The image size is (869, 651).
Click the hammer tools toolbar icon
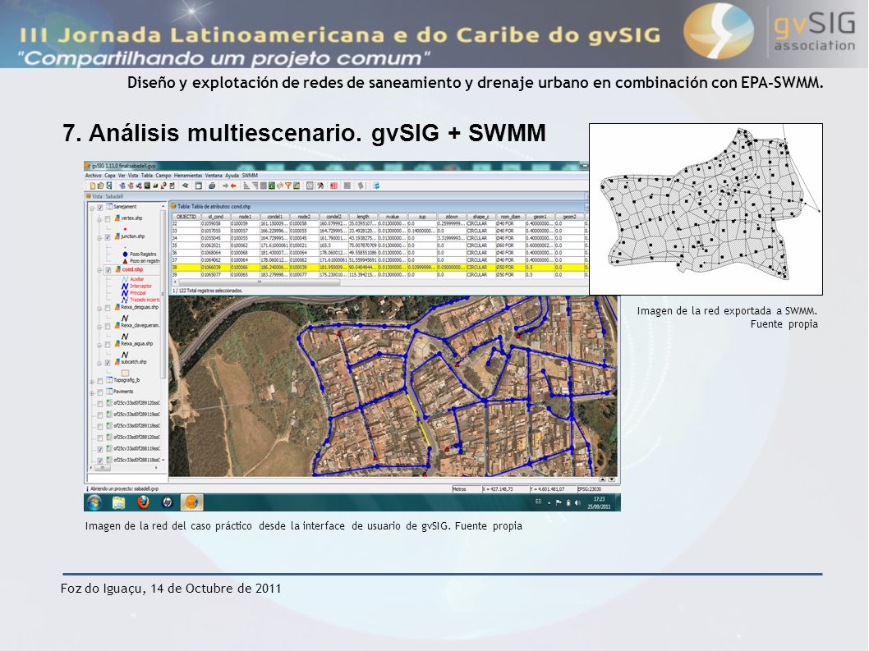point(320,186)
